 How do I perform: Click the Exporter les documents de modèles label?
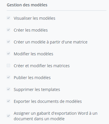[x=48, y=101]
